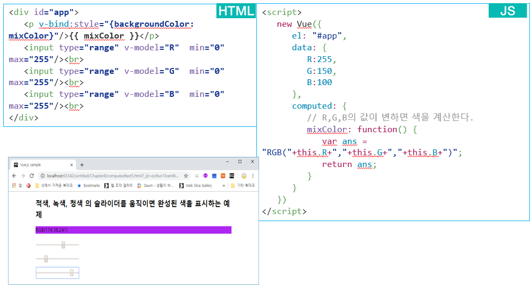This screenshot has height=288, width=532.
Task: Open the Apps grid shortcut in bookmarks bar
Action: point(14,186)
